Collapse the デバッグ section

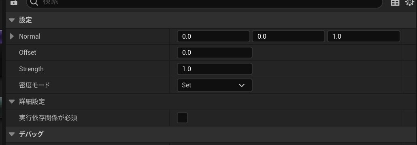coord(12,134)
